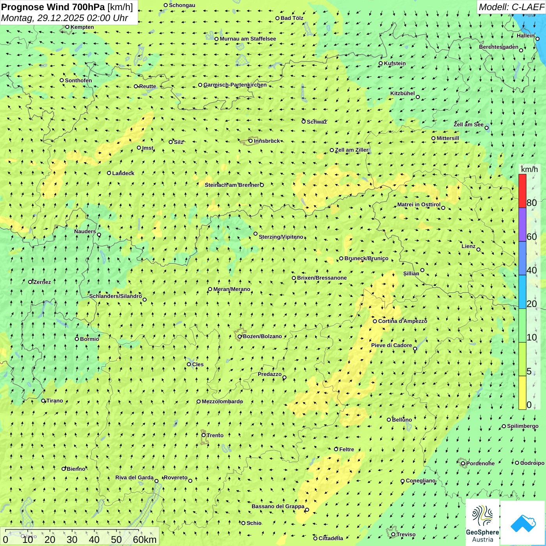
Task: Click the 'Schlanders/Silandro' label
Action: 115,296
